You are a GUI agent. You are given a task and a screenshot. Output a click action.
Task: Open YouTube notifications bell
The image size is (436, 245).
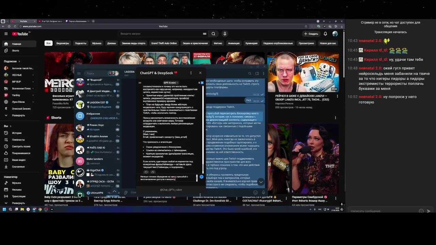[325, 34]
